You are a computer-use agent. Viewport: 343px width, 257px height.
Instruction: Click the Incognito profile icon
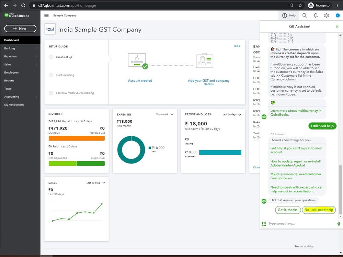[x=311, y=5]
